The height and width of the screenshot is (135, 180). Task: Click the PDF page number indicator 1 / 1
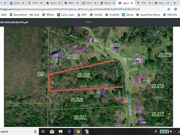pyautogui.click(x=88, y=22)
